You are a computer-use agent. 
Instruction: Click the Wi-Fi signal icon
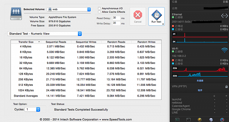point(225,50)
